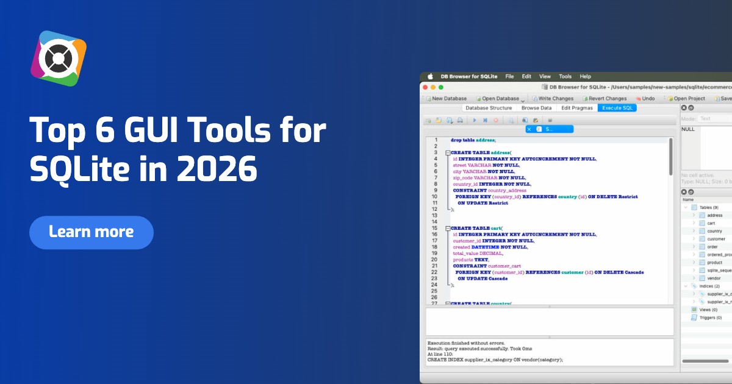732x384 pixels.
Task: Click the execute all SQL play icon
Action: (x=475, y=121)
